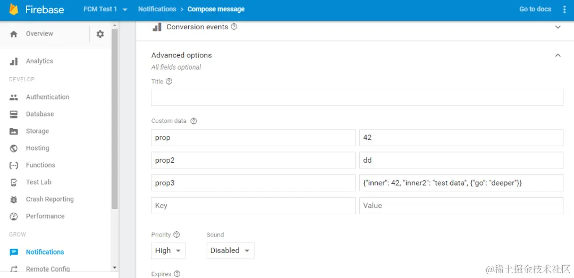Click the Authentication people icon

coord(13,97)
